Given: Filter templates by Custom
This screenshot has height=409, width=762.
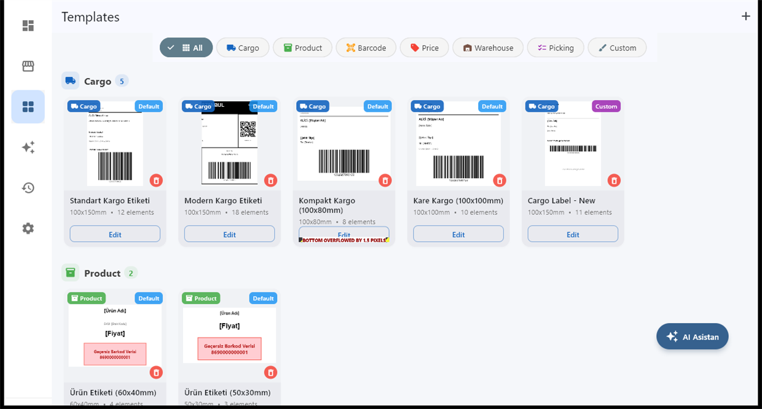Looking at the screenshot, I should [x=617, y=48].
